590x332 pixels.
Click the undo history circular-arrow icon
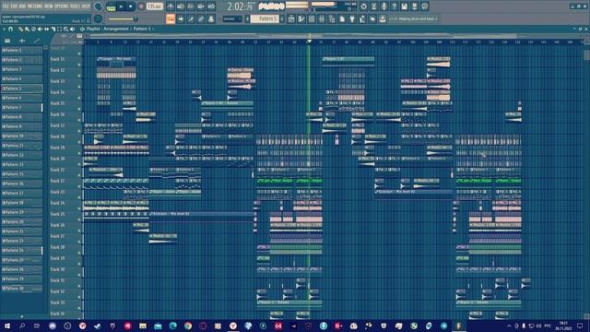(363, 6)
